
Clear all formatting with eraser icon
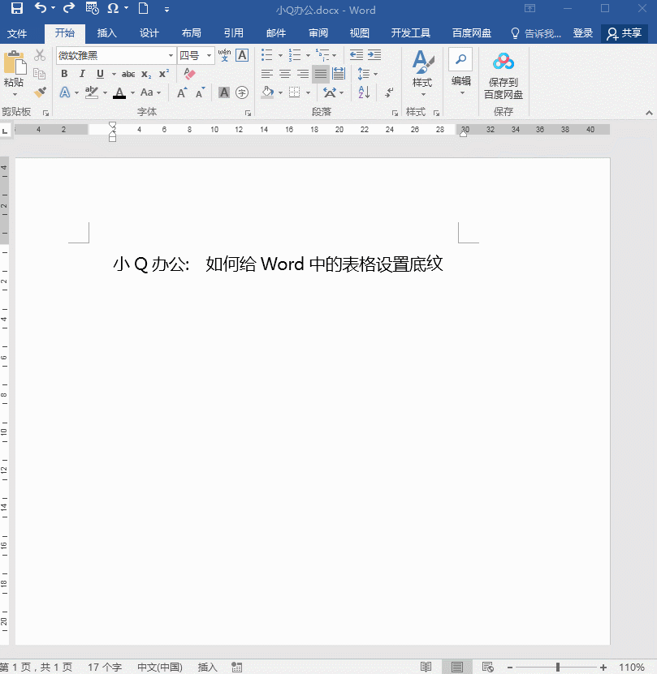189,74
